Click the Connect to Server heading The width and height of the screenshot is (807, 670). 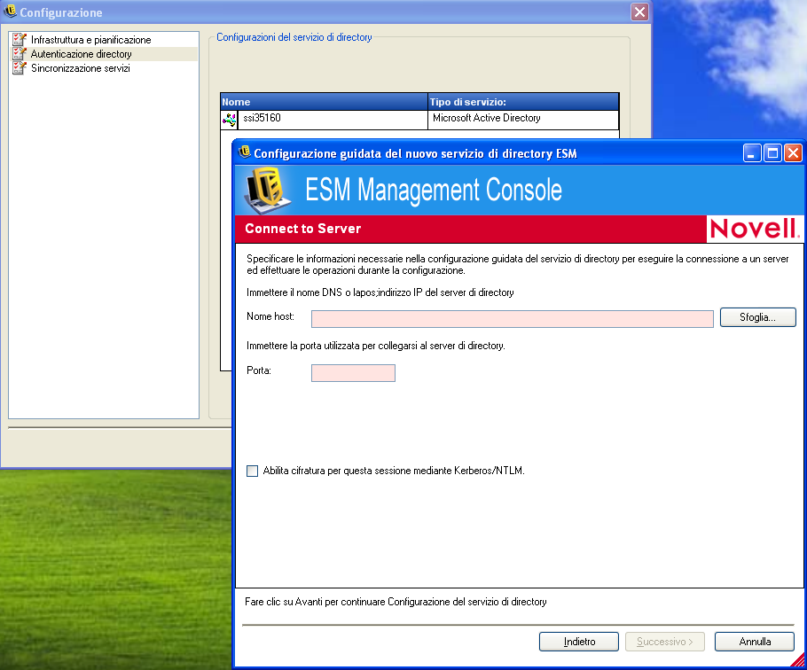click(302, 229)
